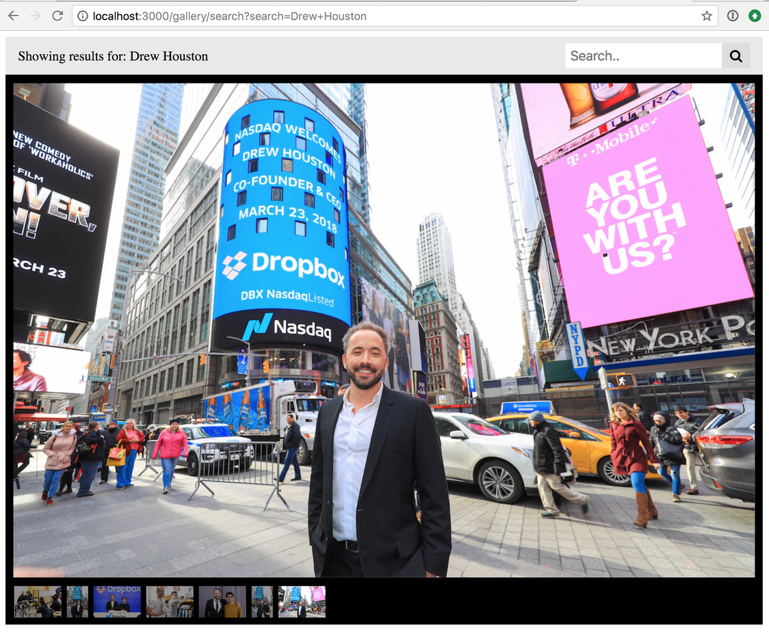The height and width of the screenshot is (634, 769).
Task: Click the main Times Square gallery image
Action: (384, 330)
